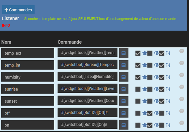Uncheck the star checkbox for on
Image resolution: width=189 pixels, height=132 pixels.
tap(150, 125)
